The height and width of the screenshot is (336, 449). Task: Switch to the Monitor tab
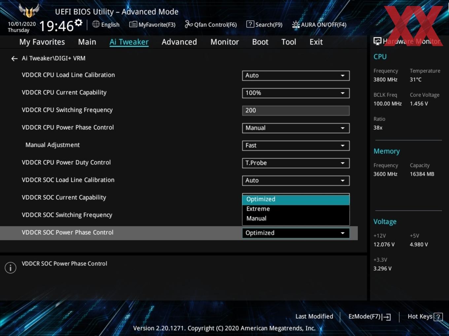[x=224, y=42]
